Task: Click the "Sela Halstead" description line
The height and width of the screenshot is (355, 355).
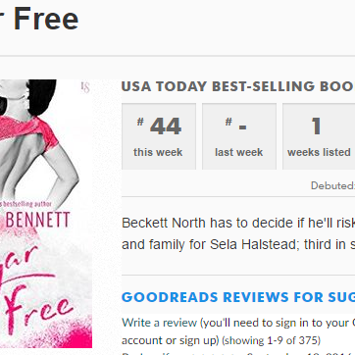Action: point(238,244)
